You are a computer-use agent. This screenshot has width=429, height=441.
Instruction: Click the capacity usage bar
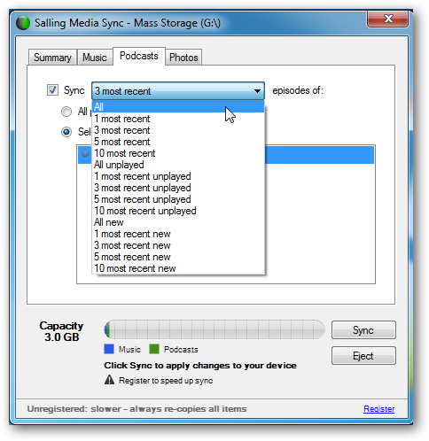(x=214, y=329)
